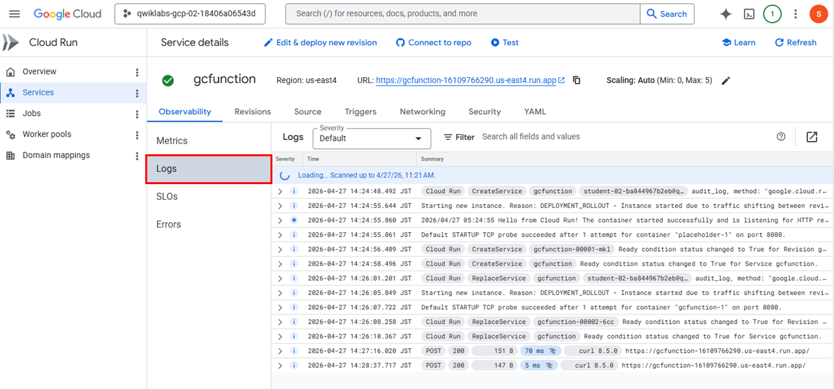Activate Cloud Shell terminal icon
This screenshot has width=834, height=389.
[749, 14]
